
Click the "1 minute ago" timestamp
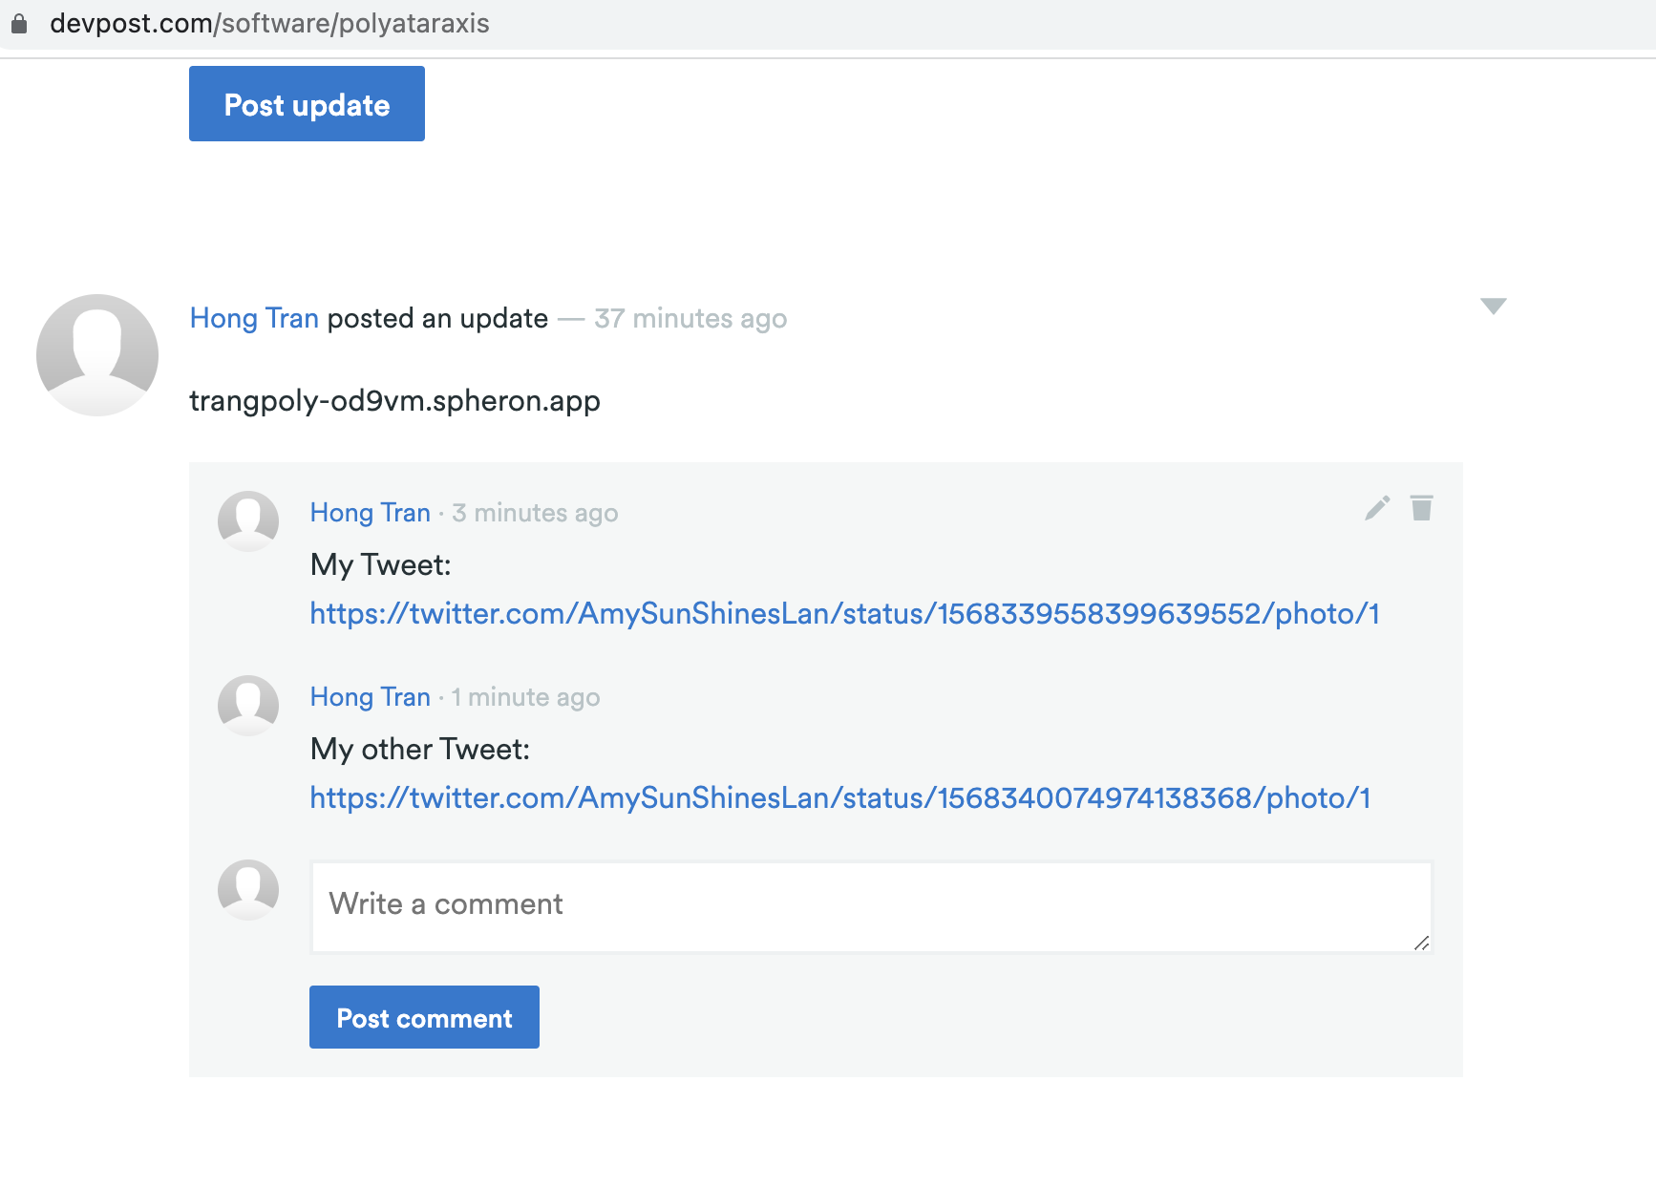tap(525, 697)
